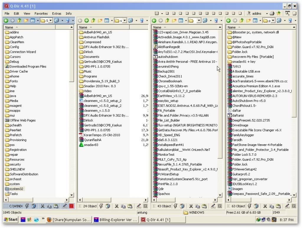Select smadav83 file in second pane
The image size is (302, 228).
coord(89,145)
